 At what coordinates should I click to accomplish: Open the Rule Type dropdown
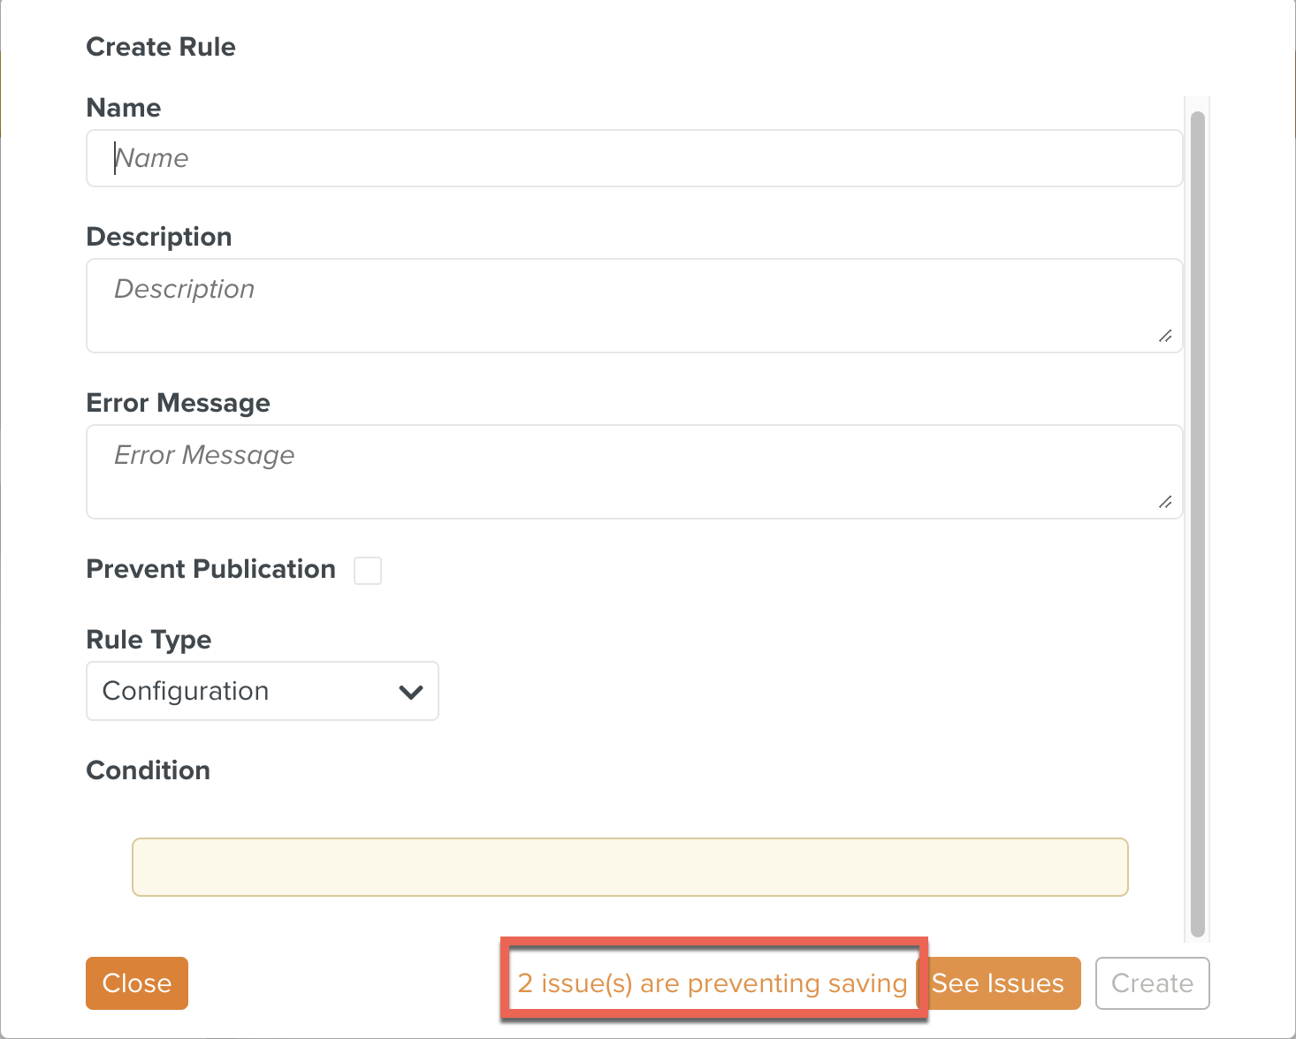pos(262,691)
